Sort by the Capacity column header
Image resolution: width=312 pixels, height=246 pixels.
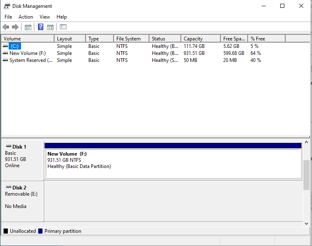click(193, 39)
